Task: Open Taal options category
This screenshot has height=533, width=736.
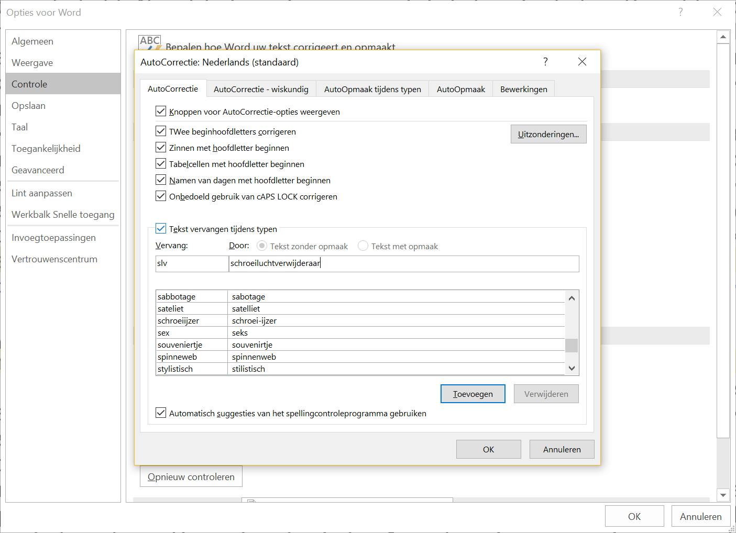Action: [x=63, y=127]
